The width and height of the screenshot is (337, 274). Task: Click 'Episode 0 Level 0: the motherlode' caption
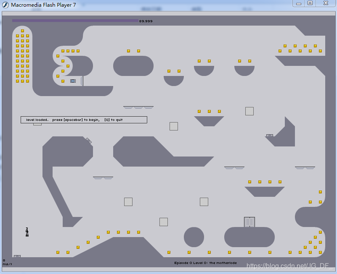(x=205, y=263)
